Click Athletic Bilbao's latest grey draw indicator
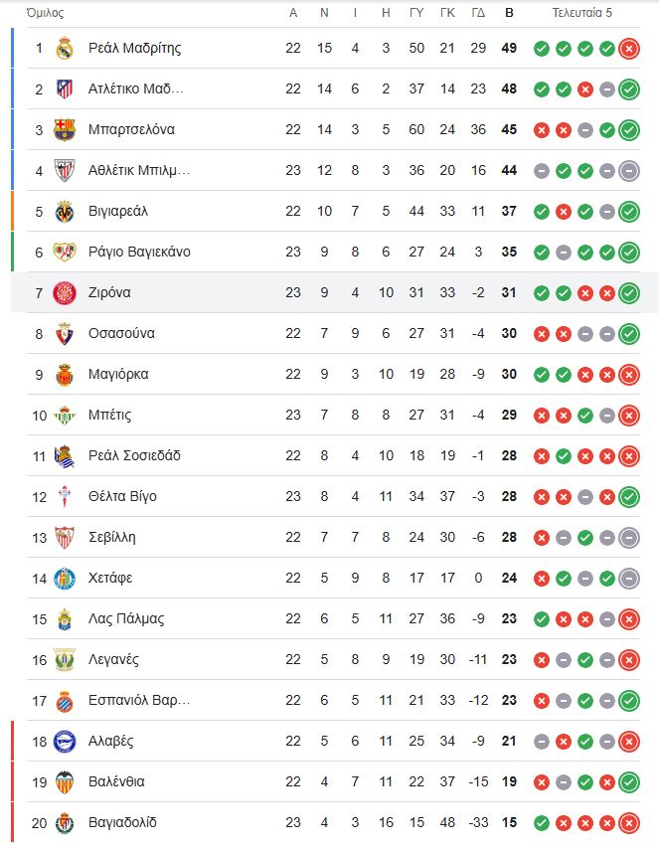Viewport: 659px width, 852px height. (629, 171)
